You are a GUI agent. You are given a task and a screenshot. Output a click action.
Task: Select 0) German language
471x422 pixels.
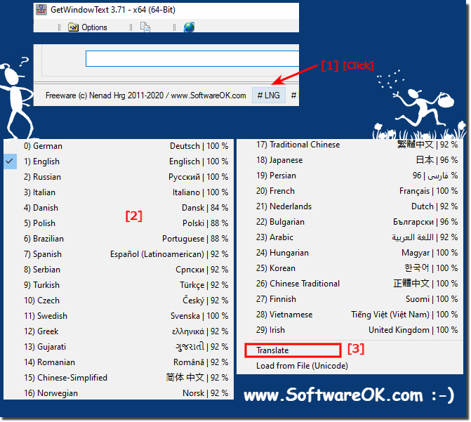119,146
